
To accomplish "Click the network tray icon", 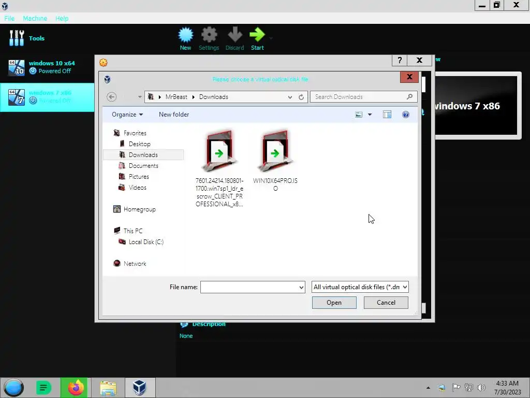I will [x=469, y=388].
